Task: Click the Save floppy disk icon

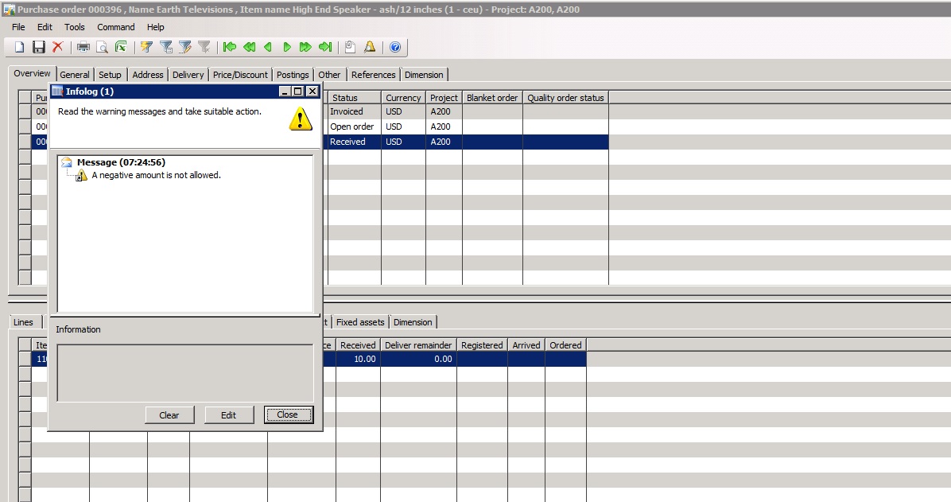Action: 39,48
